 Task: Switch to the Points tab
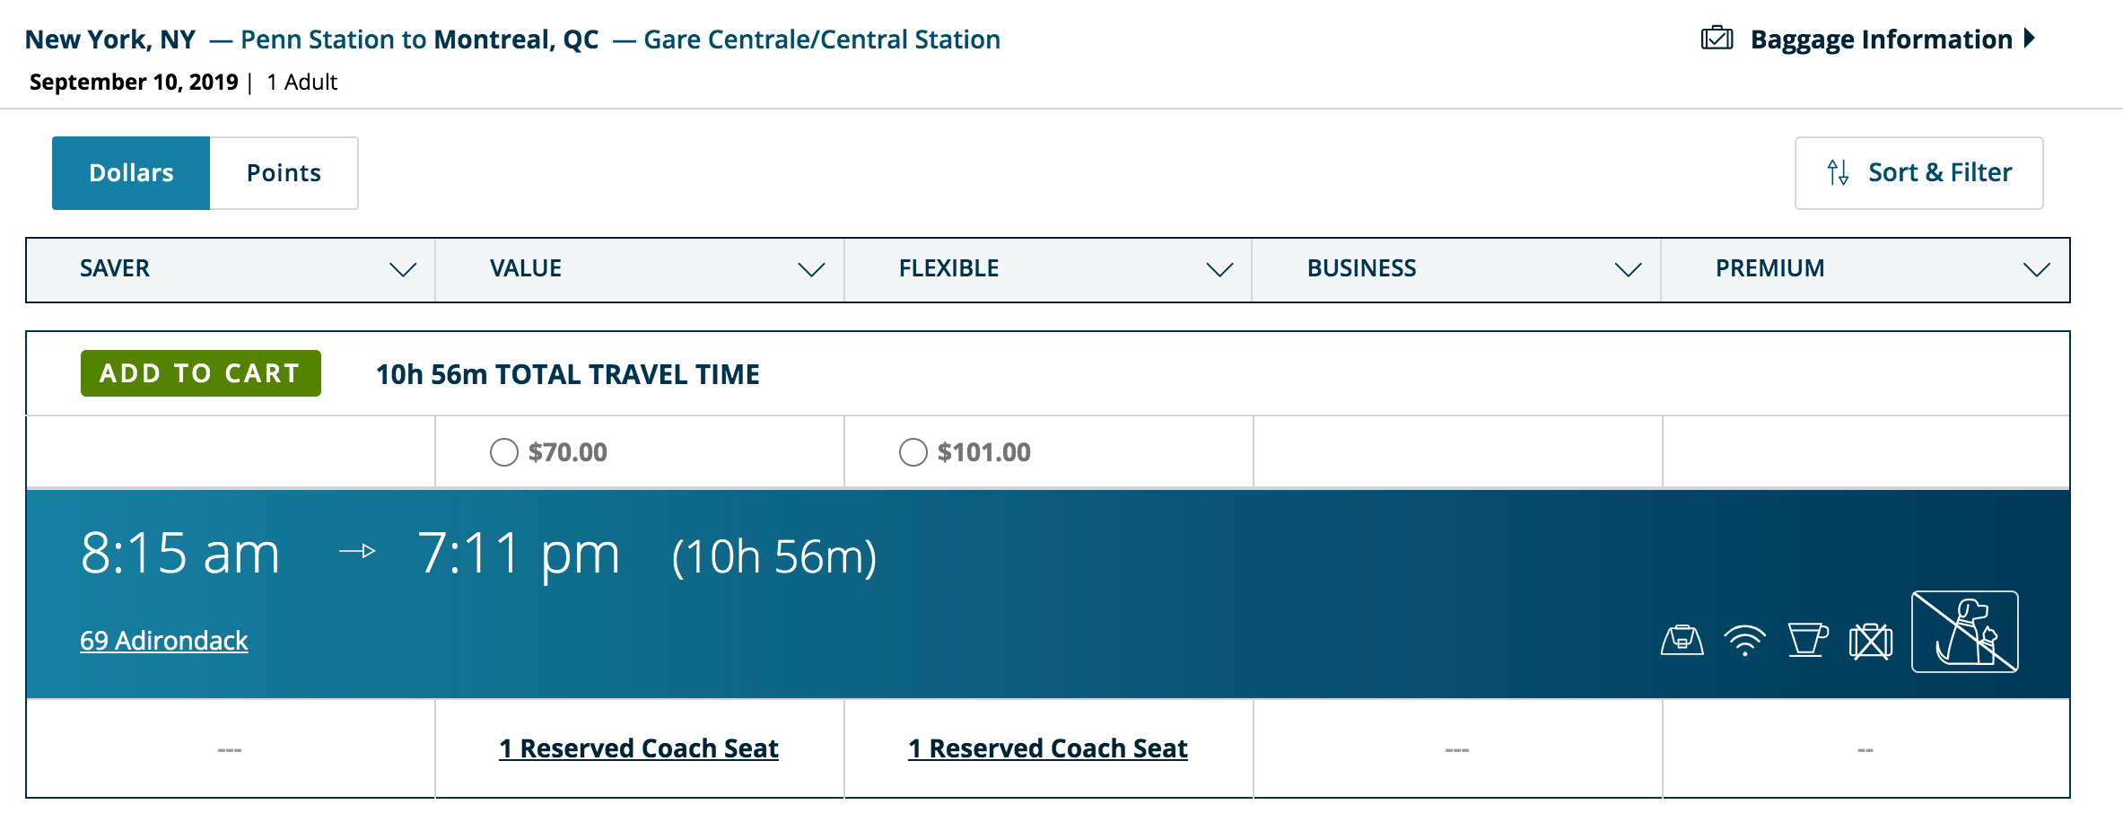(x=284, y=173)
